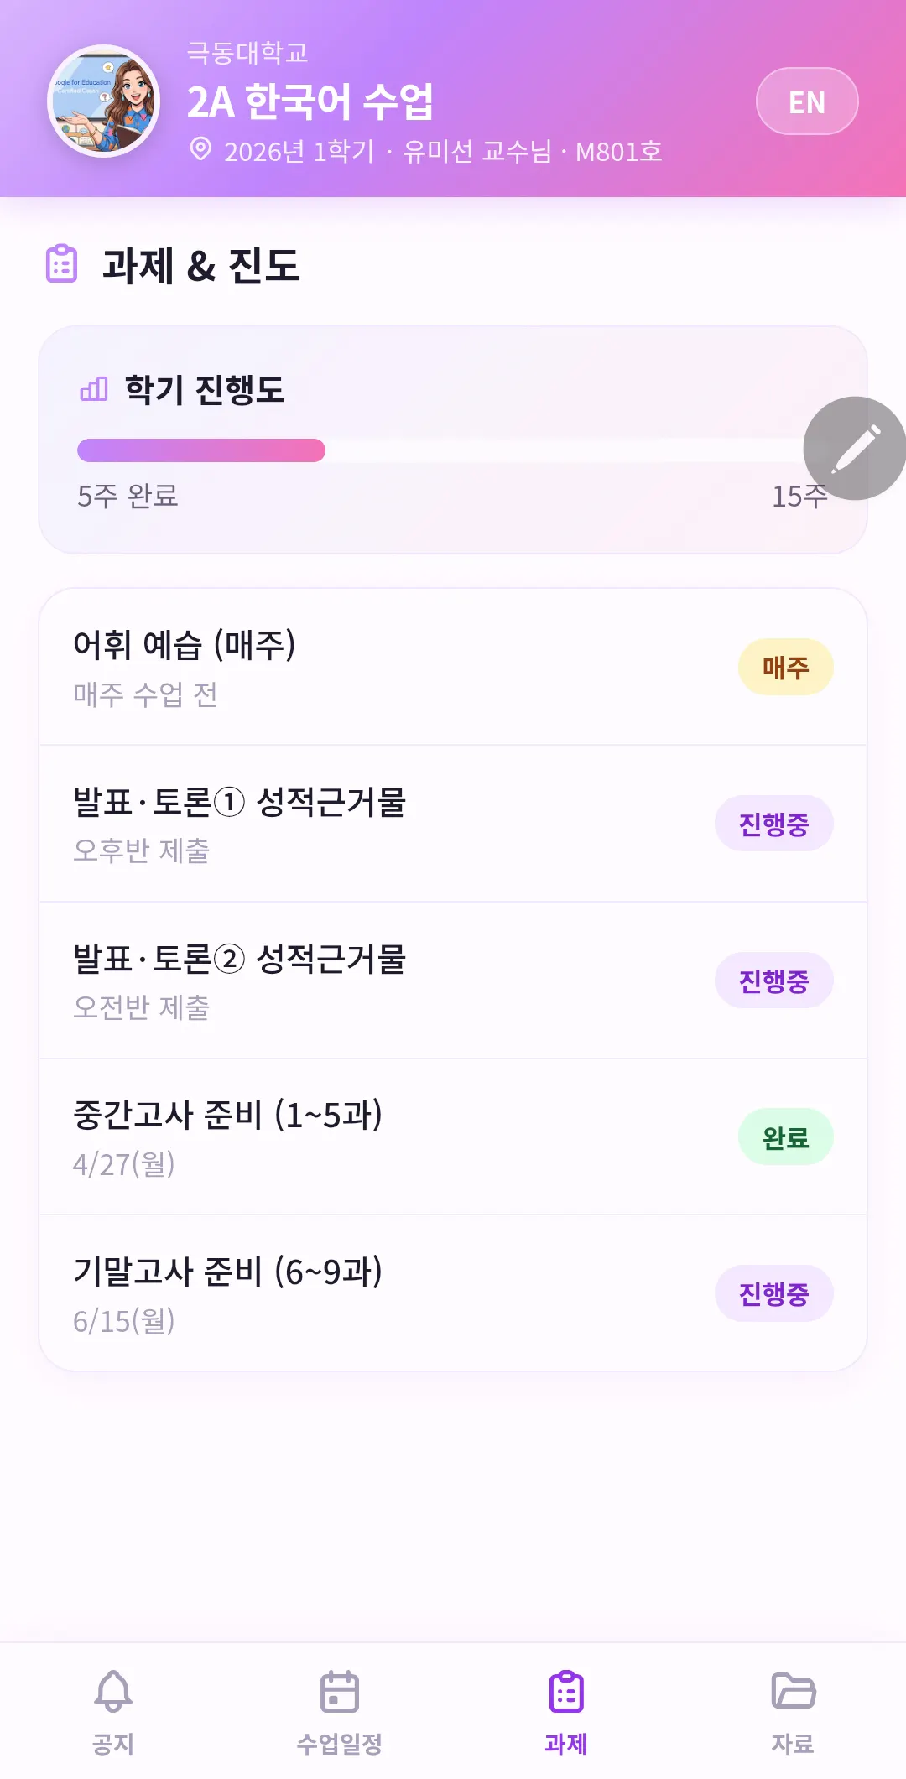
Task: Toggle the 매주 badge on 어휘 예습
Action: [786, 668]
